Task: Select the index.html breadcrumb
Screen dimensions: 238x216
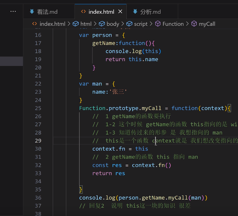Action: point(52,24)
